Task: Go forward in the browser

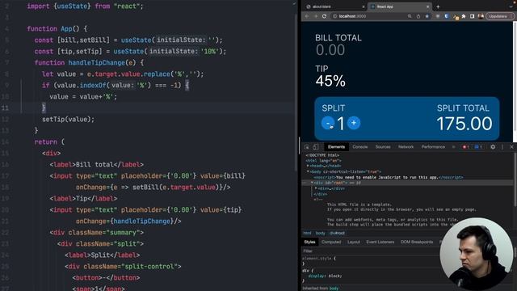Action: click(316, 16)
